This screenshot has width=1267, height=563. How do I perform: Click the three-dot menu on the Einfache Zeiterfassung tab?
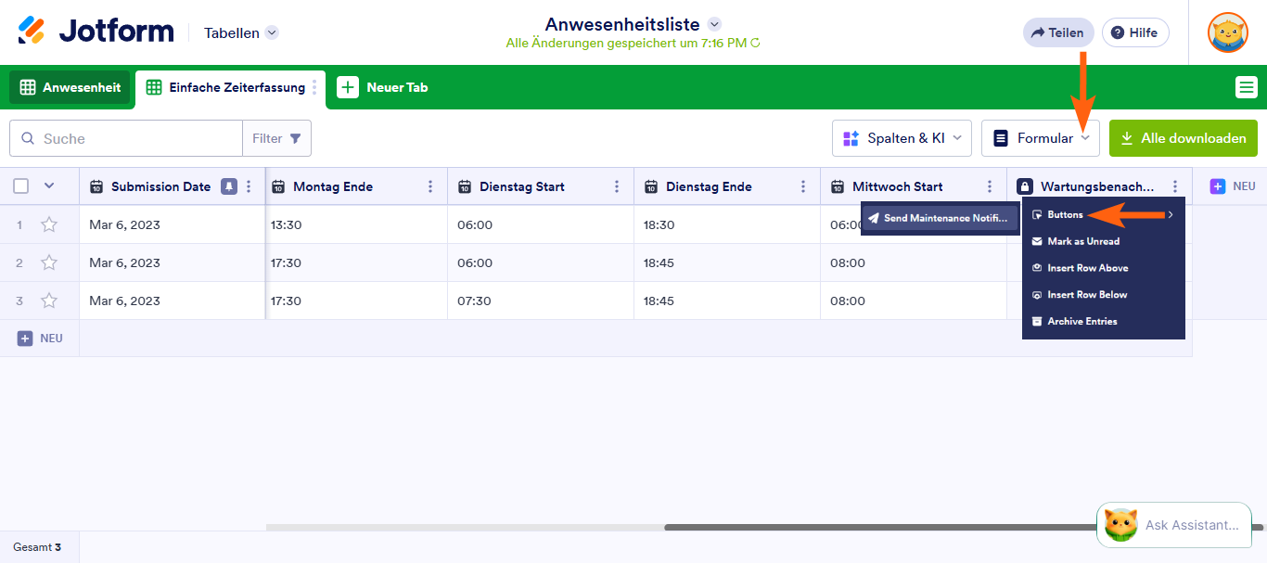[x=314, y=87]
